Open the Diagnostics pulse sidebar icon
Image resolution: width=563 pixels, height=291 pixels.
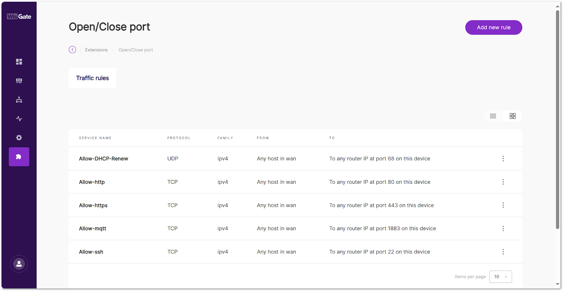coord(19,119)
